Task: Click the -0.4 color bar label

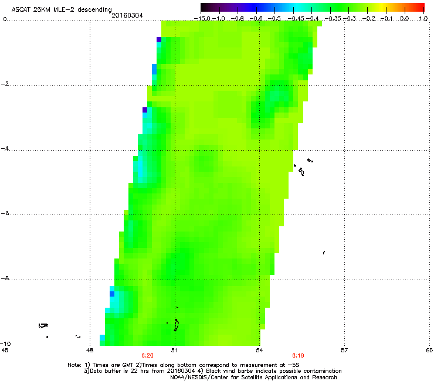Action: click(x=313, y=19)
